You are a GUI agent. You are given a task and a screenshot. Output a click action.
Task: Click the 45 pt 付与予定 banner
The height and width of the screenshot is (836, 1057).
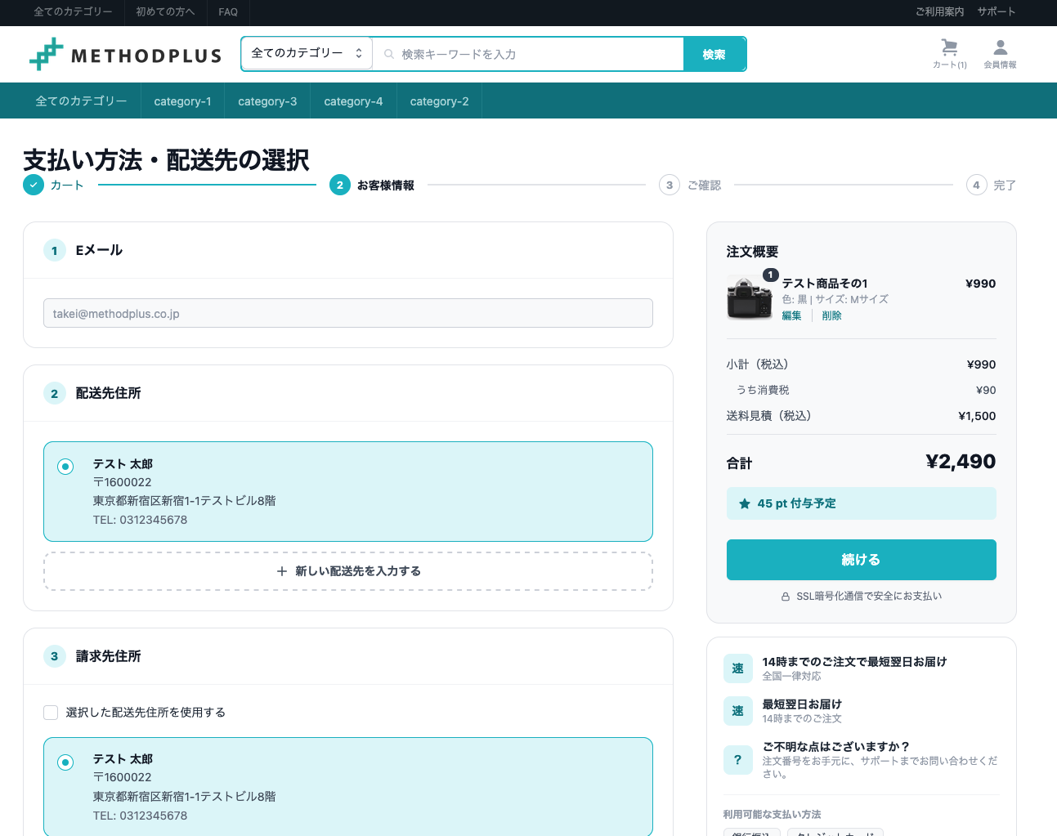pos(861,503)
